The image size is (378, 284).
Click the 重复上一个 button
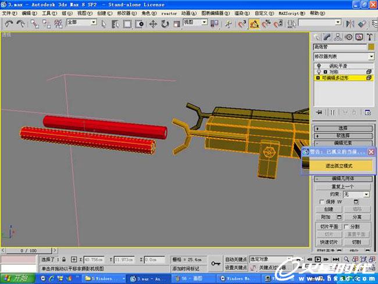click(x=343, y=186)
